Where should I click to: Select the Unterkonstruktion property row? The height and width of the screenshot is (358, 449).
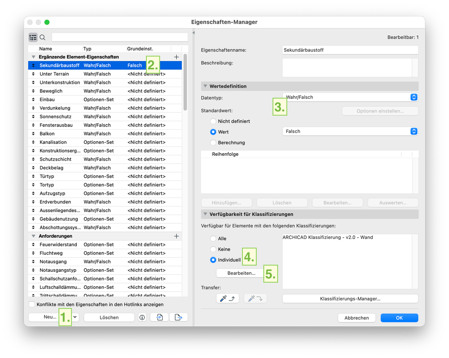[x=105, y=82]
